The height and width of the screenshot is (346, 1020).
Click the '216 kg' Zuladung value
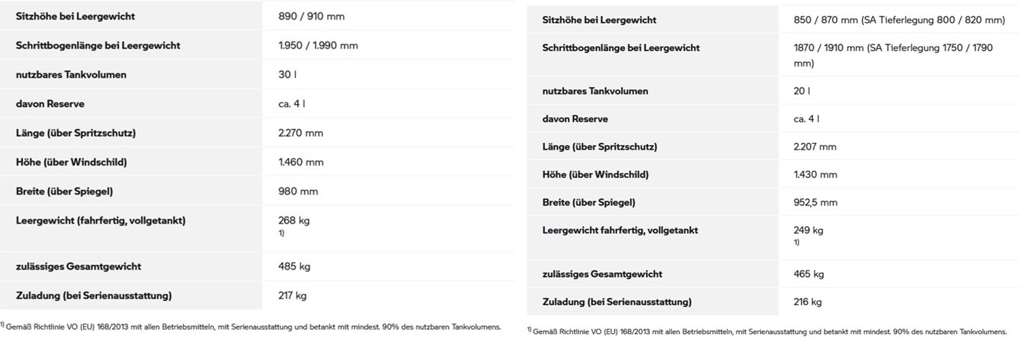808,302
